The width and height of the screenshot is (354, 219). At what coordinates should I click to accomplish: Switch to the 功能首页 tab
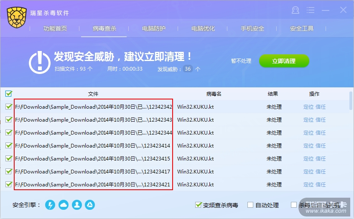(x=55, y=28)
